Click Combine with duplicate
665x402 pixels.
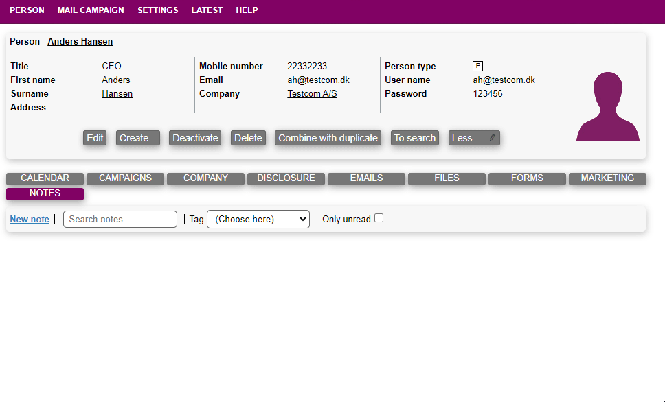(328, 138)
